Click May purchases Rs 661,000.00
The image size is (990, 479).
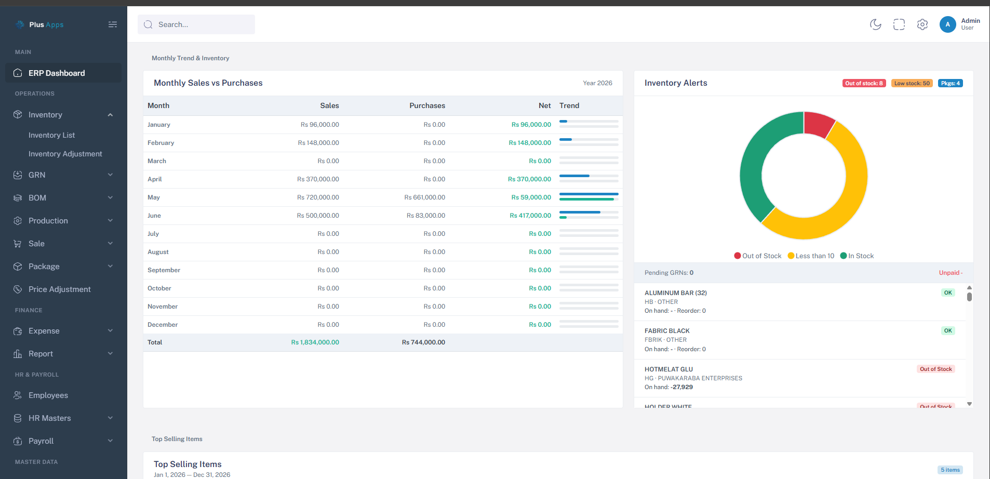[x=425, y=197]
